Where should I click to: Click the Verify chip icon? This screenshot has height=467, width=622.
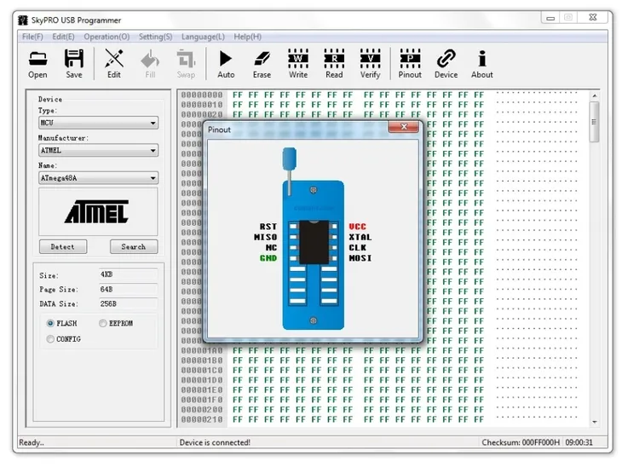point(370,63)
